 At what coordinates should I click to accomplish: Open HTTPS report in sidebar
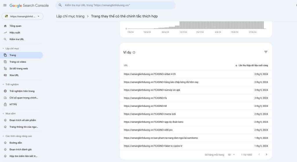pos(13,104)
